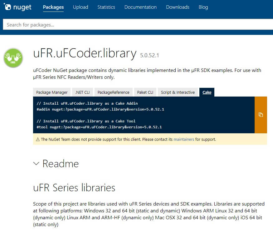Screen dimensions: 273x237
Task: Open the Documentation link
Action: (140, 7)
